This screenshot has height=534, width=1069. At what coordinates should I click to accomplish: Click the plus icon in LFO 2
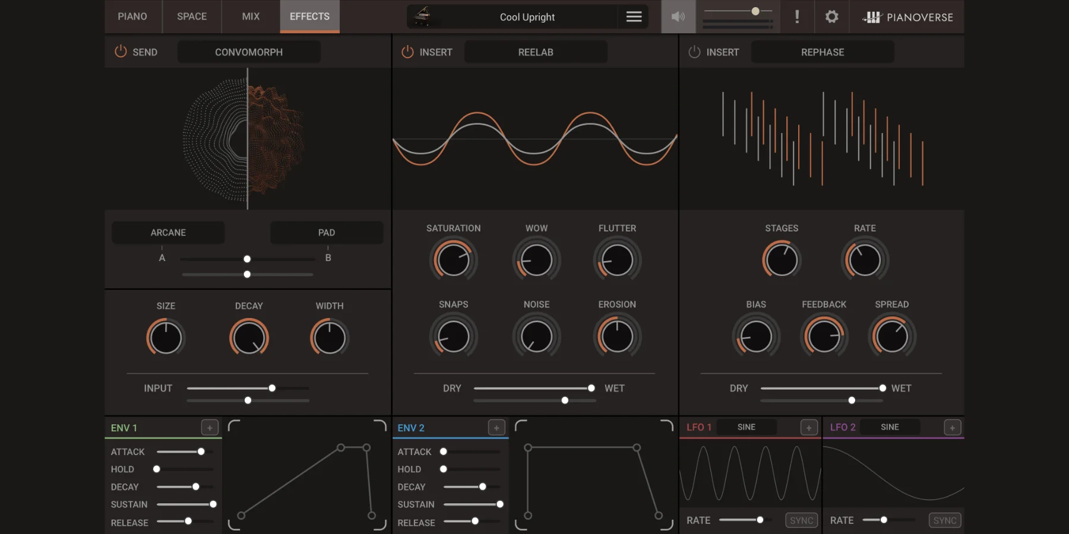point(952,427)
